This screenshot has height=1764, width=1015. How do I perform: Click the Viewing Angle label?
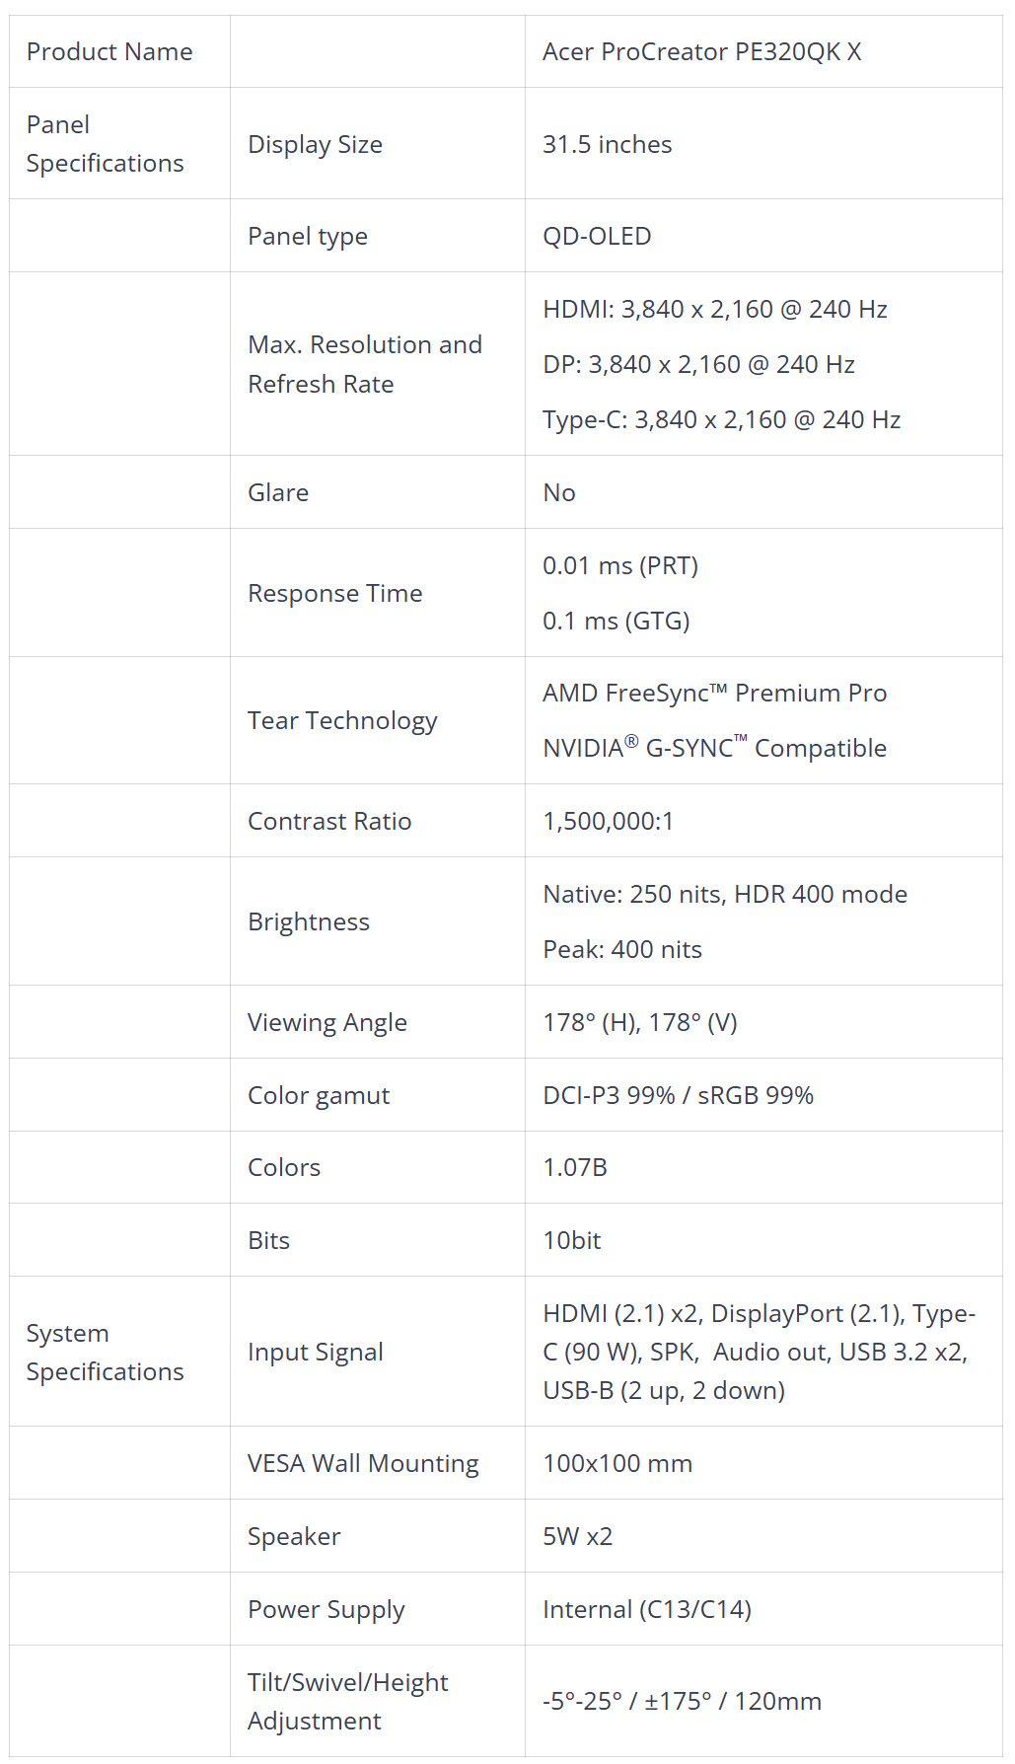327,1023
